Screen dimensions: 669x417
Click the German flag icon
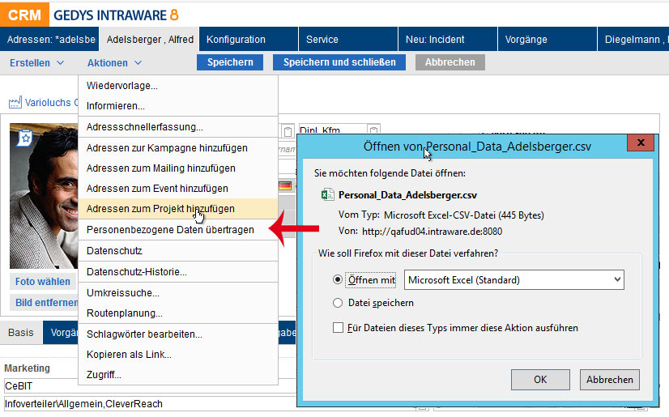click(x=284, y=186)
